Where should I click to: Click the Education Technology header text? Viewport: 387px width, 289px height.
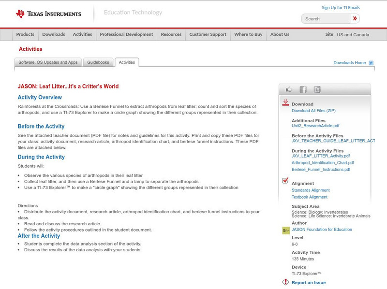click(x=133, y=13)
